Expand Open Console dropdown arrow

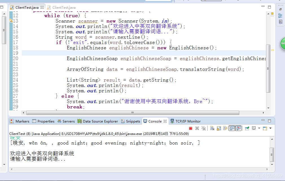pyautogui.click(x=270, y=128)
